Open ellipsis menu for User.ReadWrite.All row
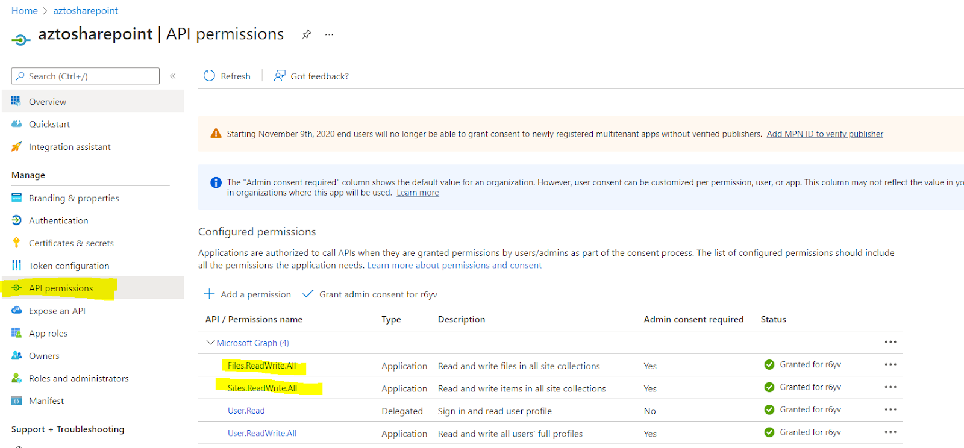This screenshot has width=964, height=448. point(890,432)
